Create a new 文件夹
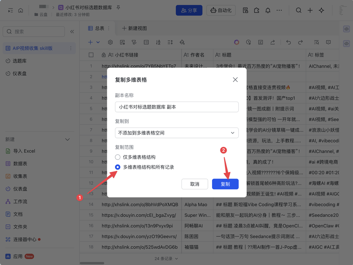This screenshot has height=265, width=353. (x=17, y=227)
